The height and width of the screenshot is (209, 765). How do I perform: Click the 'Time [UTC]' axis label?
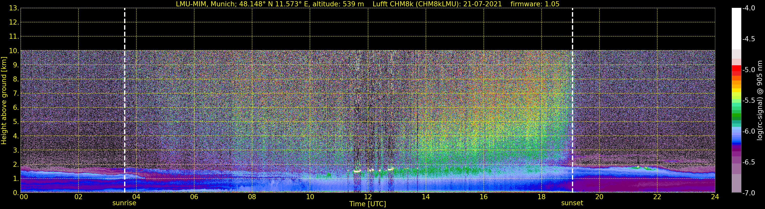(368, 204)
